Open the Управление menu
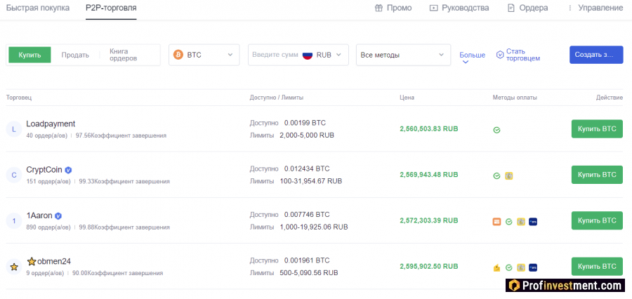 [x=595, y=8]
